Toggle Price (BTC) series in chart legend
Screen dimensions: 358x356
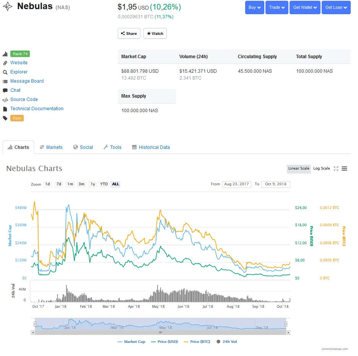point(197,341)
